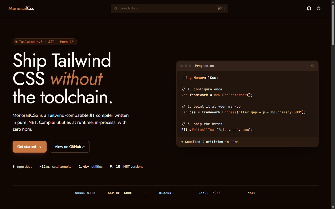Click the '// 1. configure once' comment
The width and height of the screenshot is (335, 209).
(202, 89)
